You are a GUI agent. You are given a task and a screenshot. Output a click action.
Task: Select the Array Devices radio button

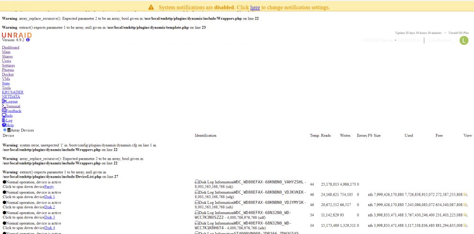5,130
